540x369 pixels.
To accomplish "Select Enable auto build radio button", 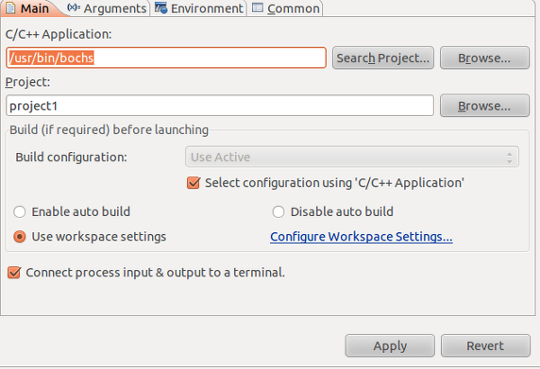I will [x=20, y=211].
